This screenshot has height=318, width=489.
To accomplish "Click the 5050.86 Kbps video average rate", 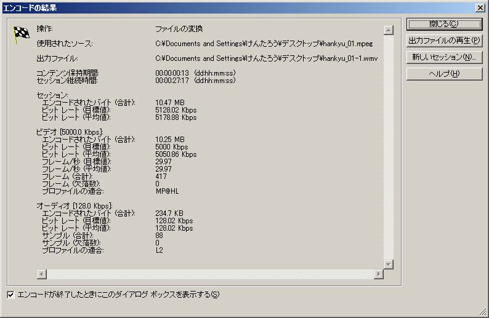I will (176, 154).
